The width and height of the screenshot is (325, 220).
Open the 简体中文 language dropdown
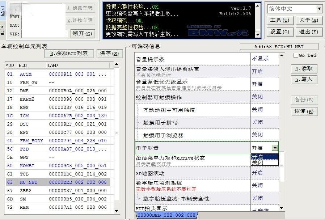295,9
